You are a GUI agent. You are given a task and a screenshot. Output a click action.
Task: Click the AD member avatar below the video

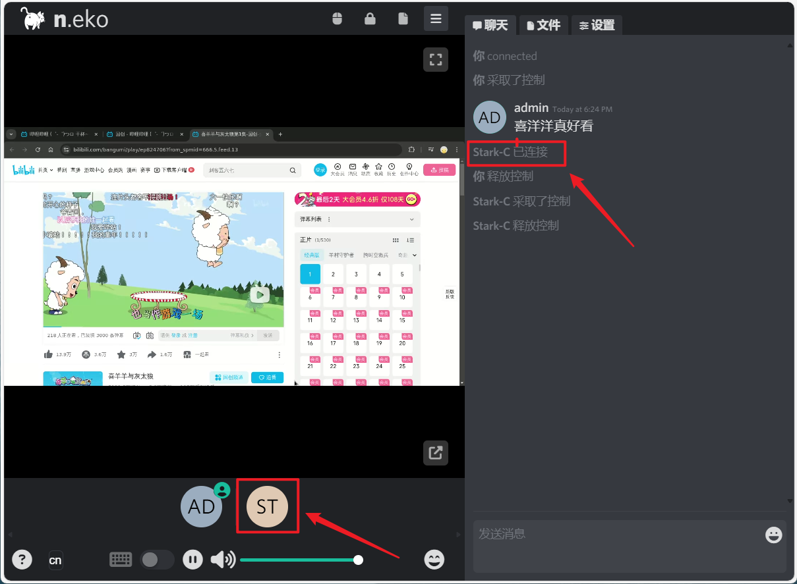202,506
